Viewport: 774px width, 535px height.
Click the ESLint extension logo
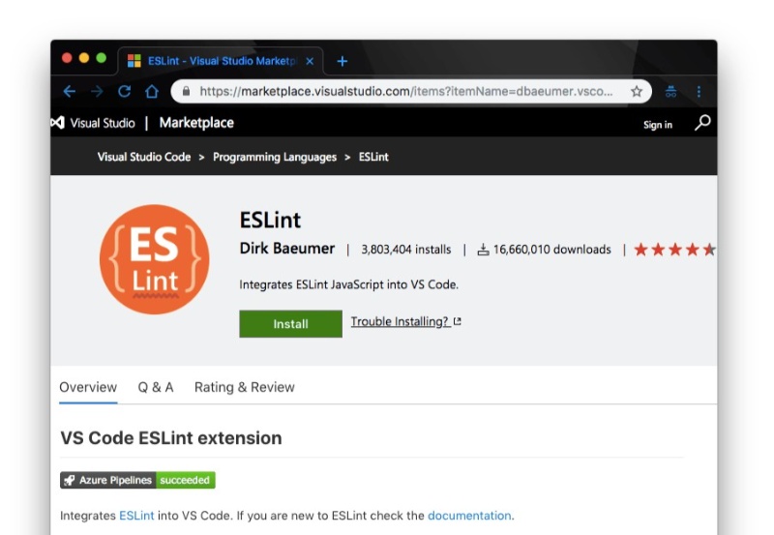155,259
